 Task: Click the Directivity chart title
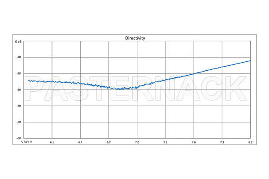134,38
